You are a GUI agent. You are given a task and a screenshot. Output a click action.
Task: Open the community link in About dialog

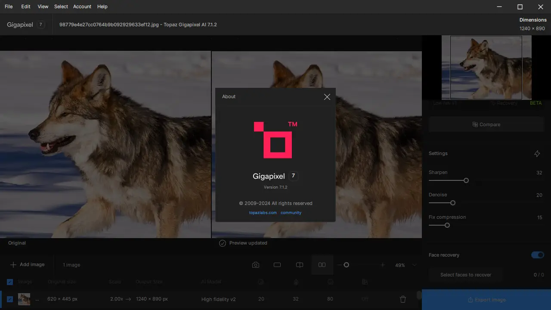point(291,213)
